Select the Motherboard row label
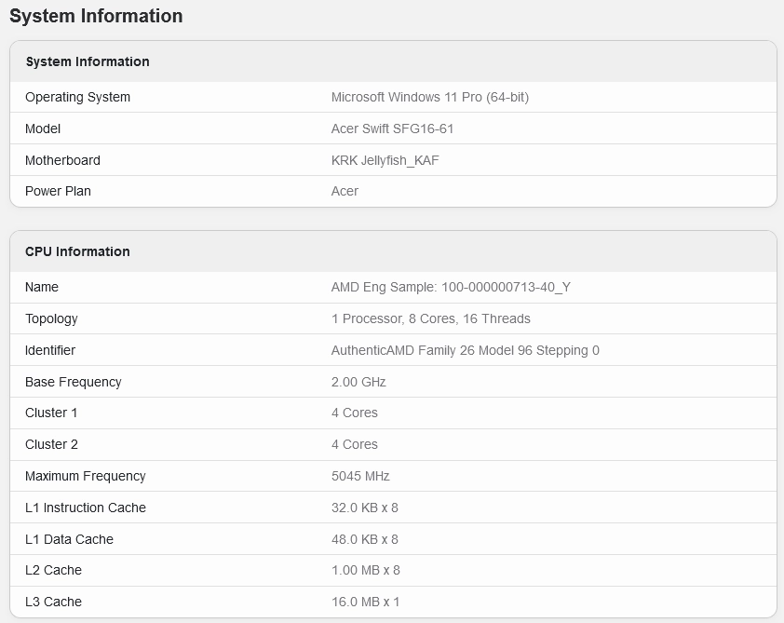This screenshot has width=784, height=623. [x=62, y=160]
